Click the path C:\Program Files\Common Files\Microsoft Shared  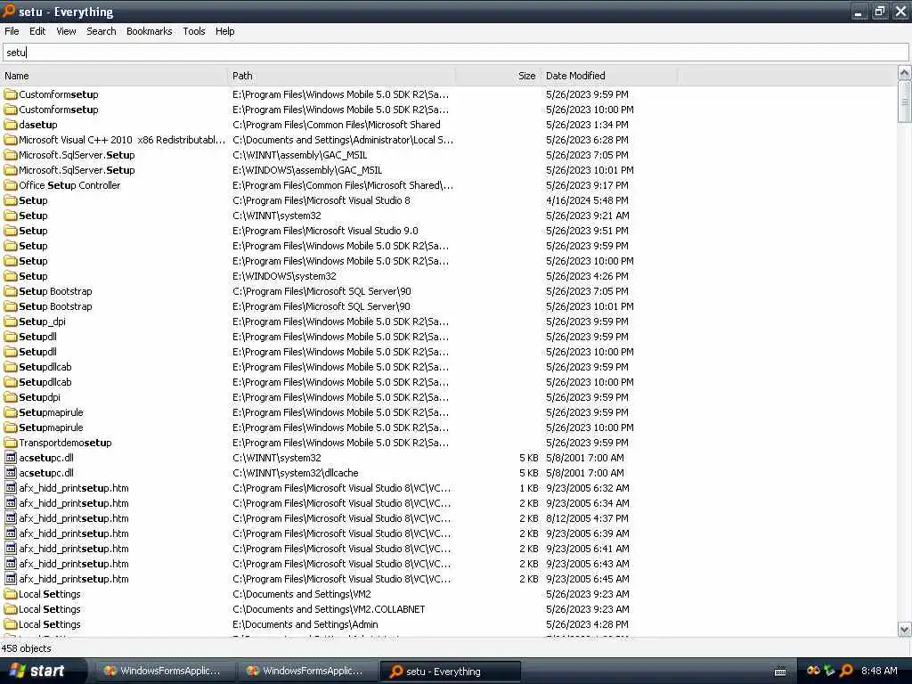pos(336,125)
